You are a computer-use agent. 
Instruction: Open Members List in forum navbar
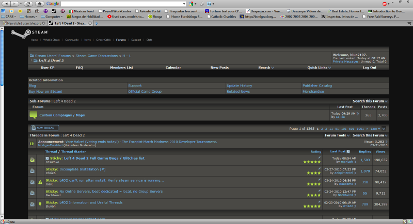tap(121, 68)
